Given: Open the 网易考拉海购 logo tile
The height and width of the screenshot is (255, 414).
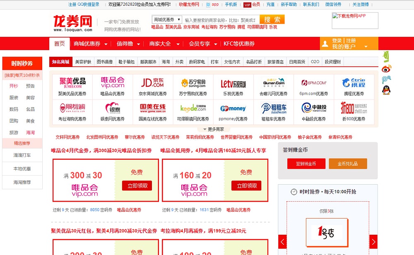Looking at the screenshot, I should (x=72, y=108).
